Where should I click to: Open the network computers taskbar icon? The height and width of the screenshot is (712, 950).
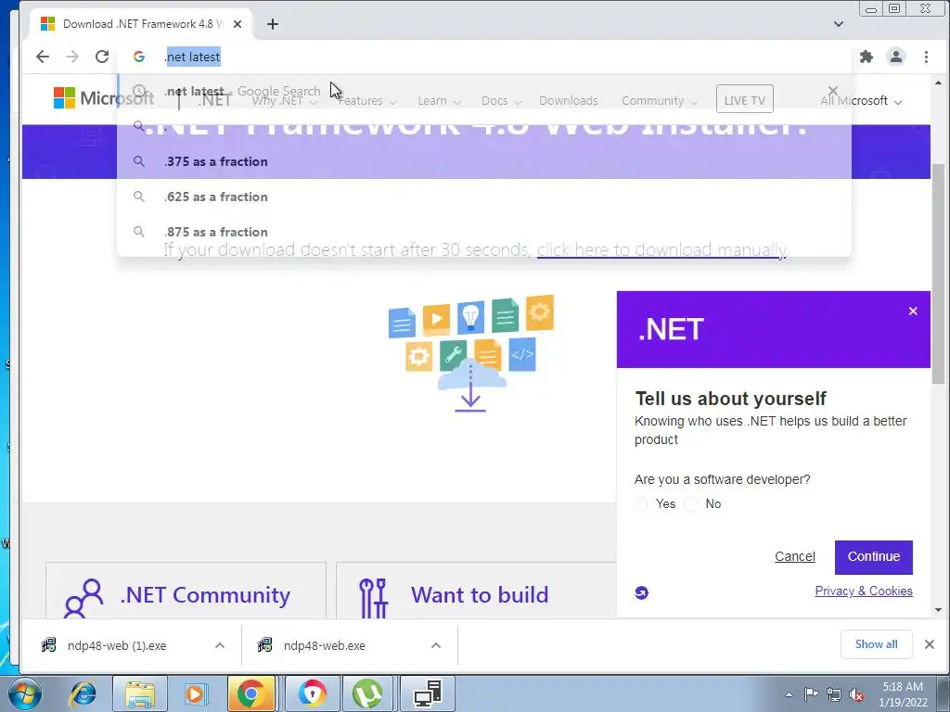pos(428,693)
